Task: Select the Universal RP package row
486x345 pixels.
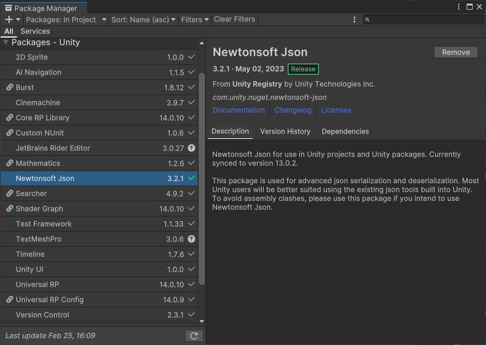Action: 99,284
